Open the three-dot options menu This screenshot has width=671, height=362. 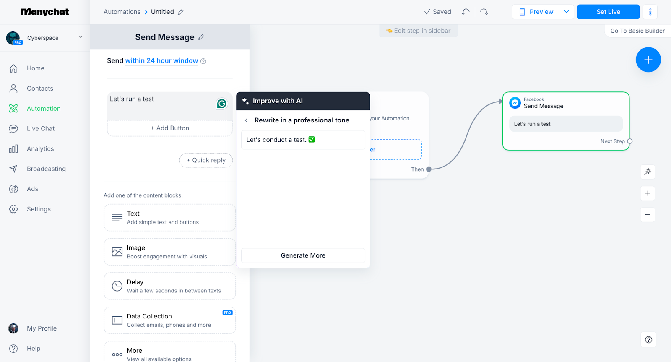(x=650, y=12)
